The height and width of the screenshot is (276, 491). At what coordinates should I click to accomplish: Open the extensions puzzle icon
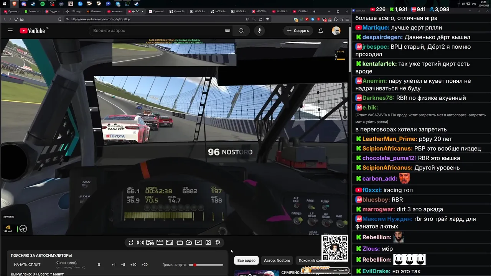[336, 19]
